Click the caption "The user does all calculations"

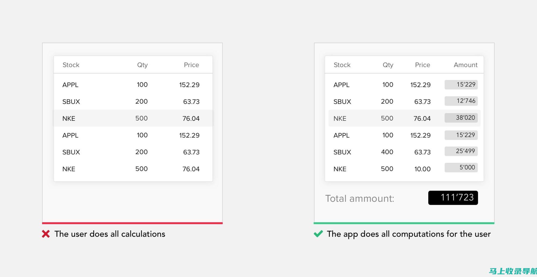(110, 234)
